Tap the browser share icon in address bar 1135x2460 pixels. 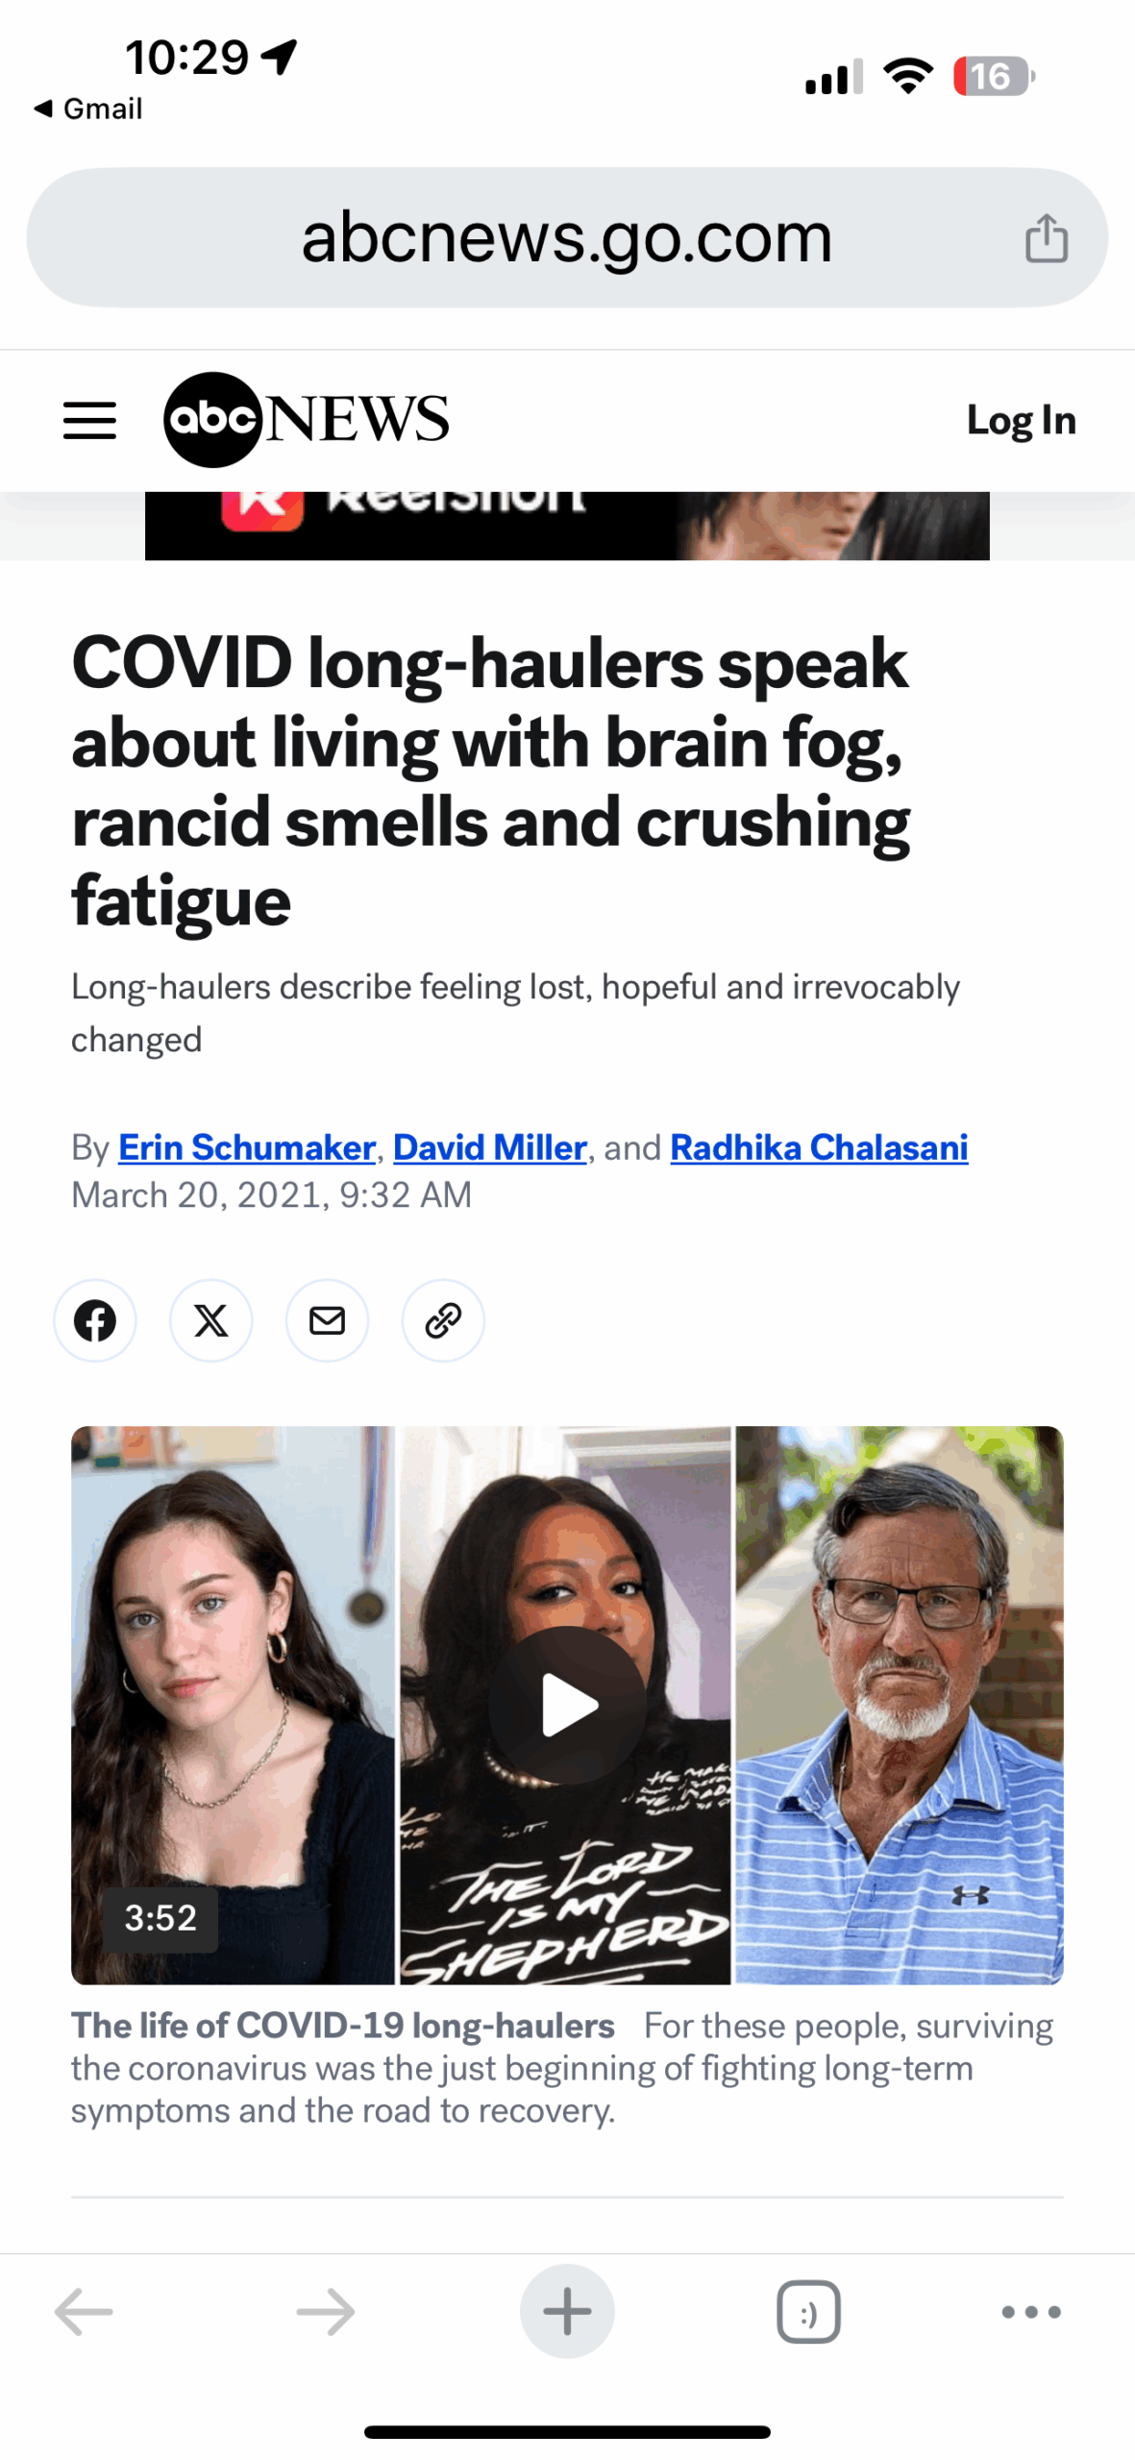tap(1046, 237)
